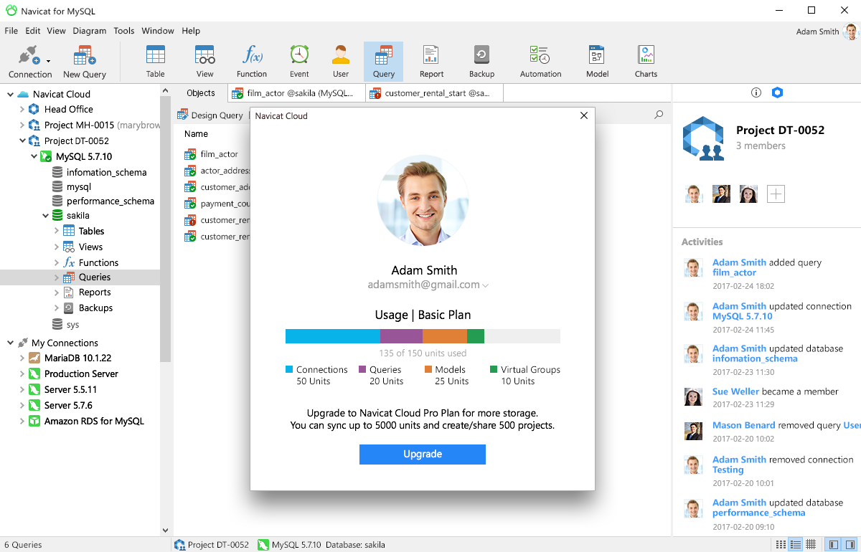Collapse the sakila database node
This screenshot has height=552, width=861.
(x=45, y=216)
